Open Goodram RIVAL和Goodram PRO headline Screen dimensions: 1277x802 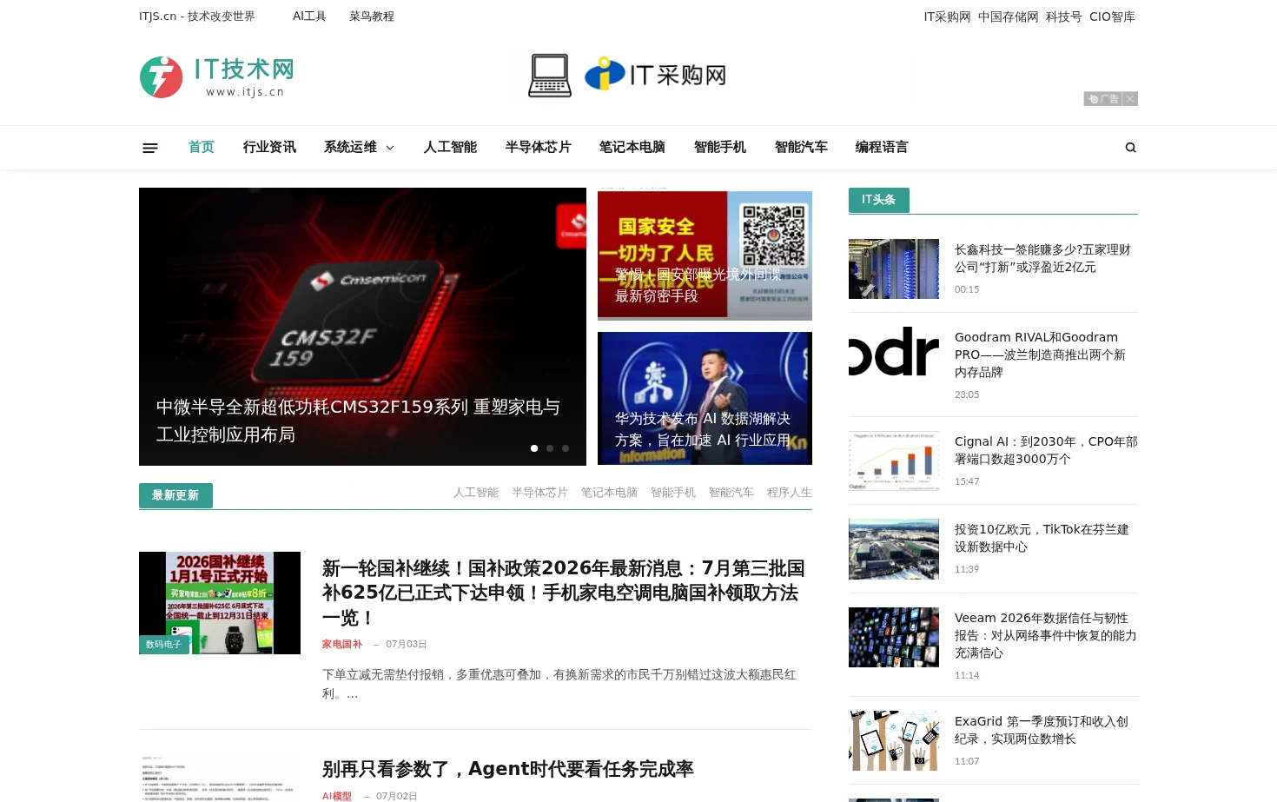(x=1041, y=355)
